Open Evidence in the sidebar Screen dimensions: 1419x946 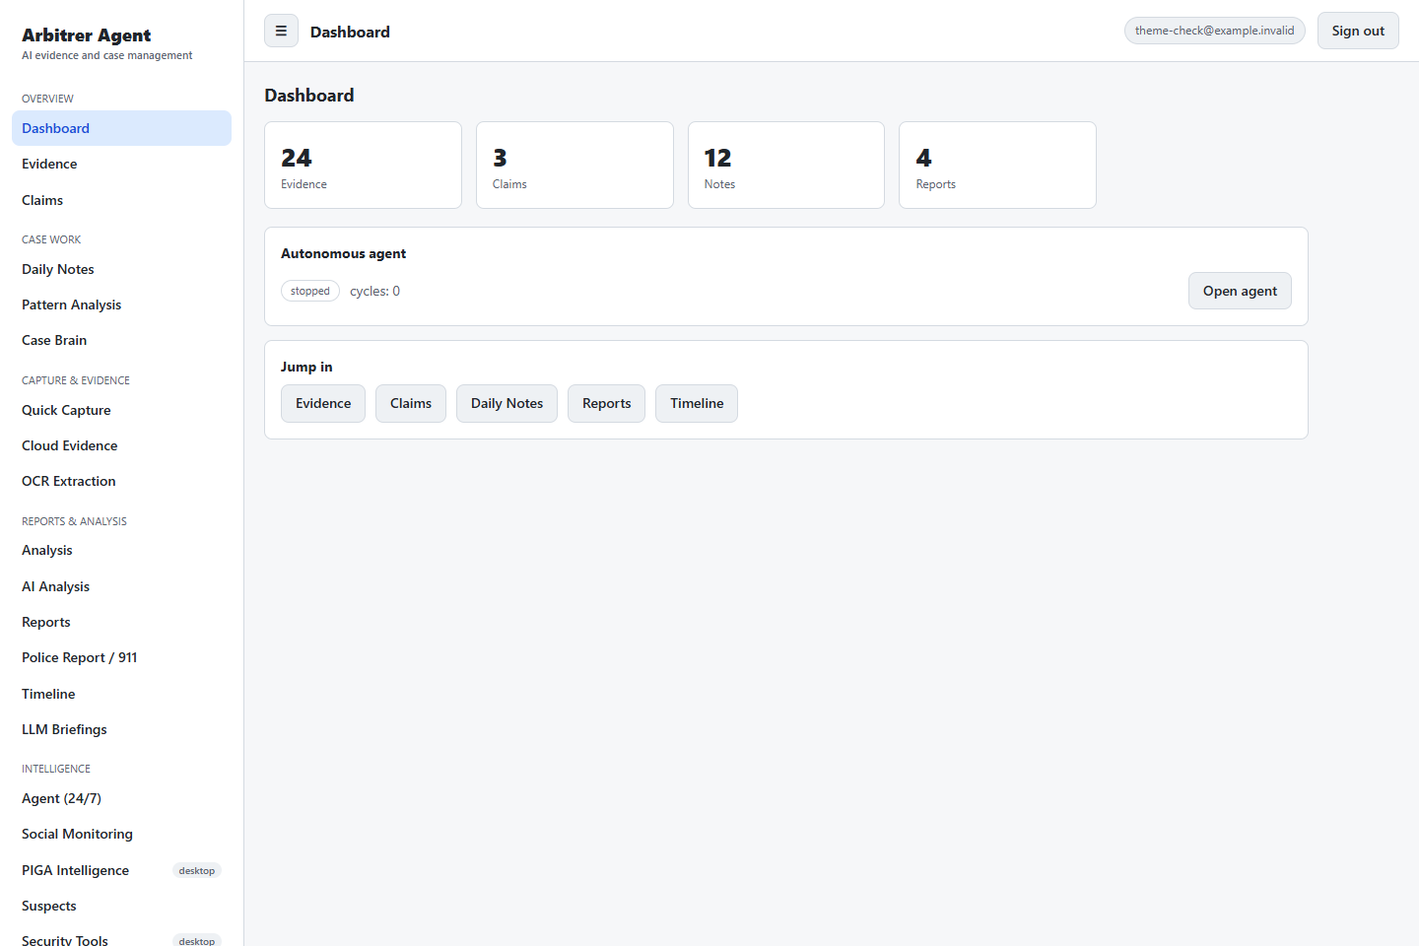(121, 164)
